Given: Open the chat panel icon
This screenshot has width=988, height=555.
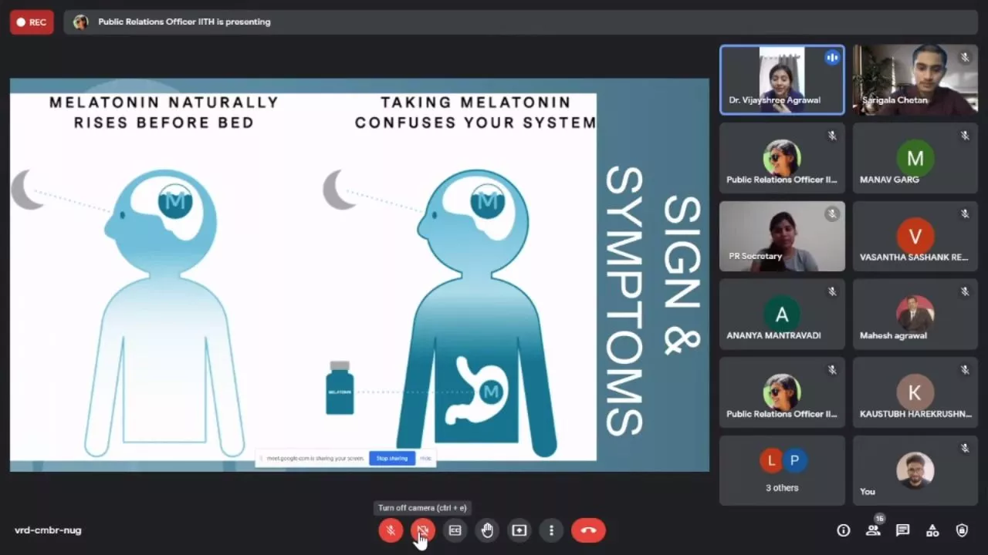Looking at the screenshot, I should 902,530.
